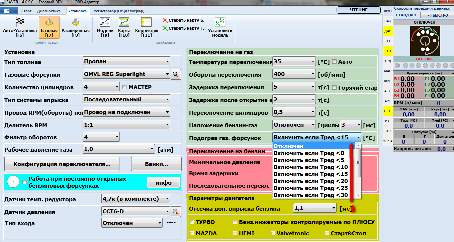The height and width of the screenshot is (242, 454).
Task: Open the ISC side panel
Action: [388, 121]
